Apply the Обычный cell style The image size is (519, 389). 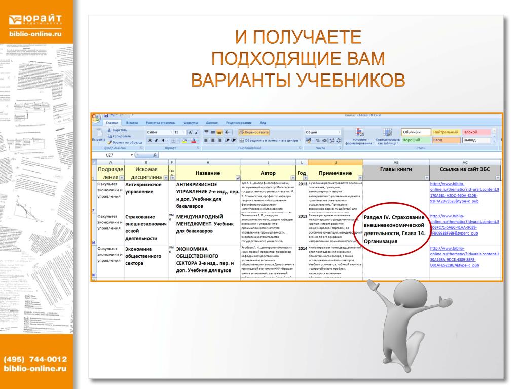(416, 132)
